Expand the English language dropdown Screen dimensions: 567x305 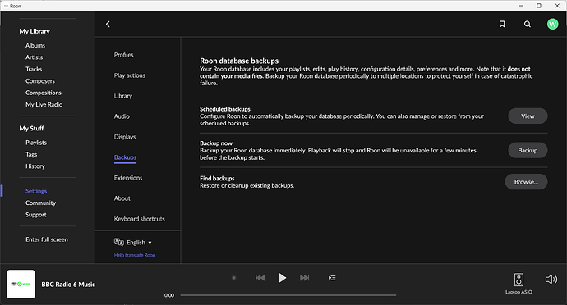[139, 243]
